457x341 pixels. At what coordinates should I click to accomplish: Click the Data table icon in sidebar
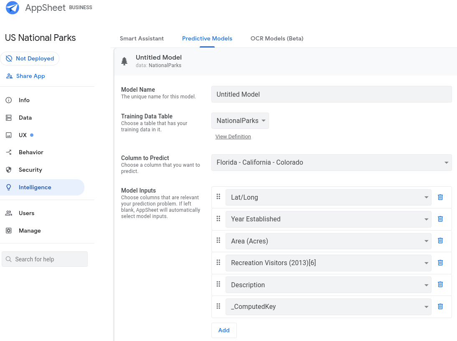click(9, 118)
